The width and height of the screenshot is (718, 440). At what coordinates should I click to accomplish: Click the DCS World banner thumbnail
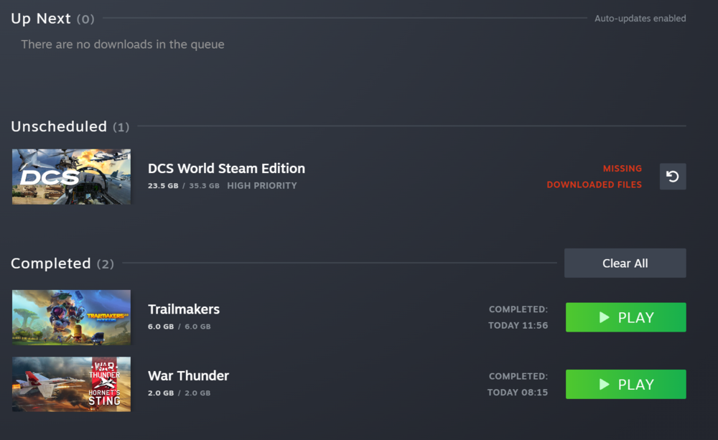click(71, 177)
